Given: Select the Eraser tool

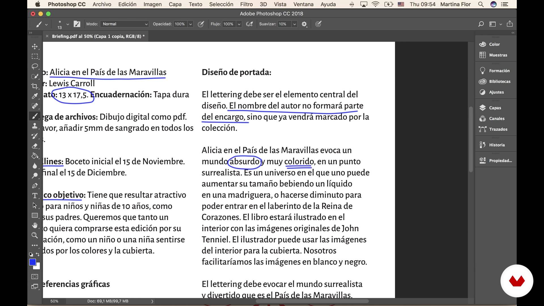Looking at the screenshot, I should (35, 146).
